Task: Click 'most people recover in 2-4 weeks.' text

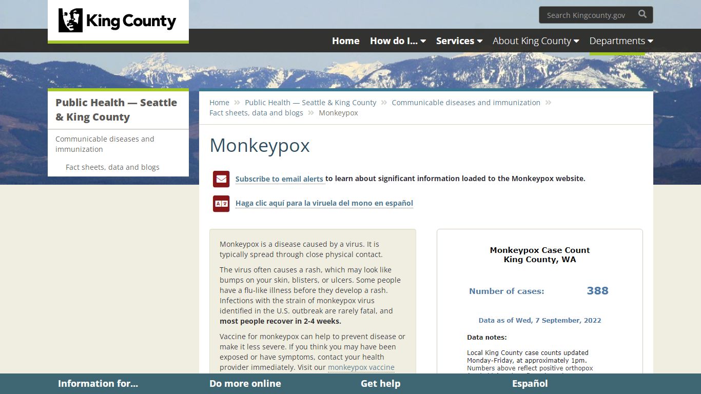Action: tap(280, 321)
